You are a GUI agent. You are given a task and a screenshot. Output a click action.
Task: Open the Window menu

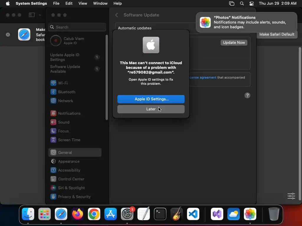(x=100, y=4)
